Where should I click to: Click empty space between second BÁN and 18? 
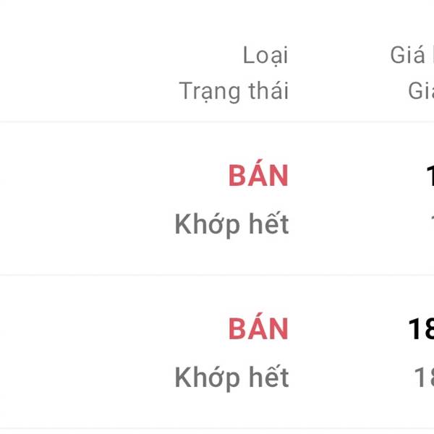(347, 329)
